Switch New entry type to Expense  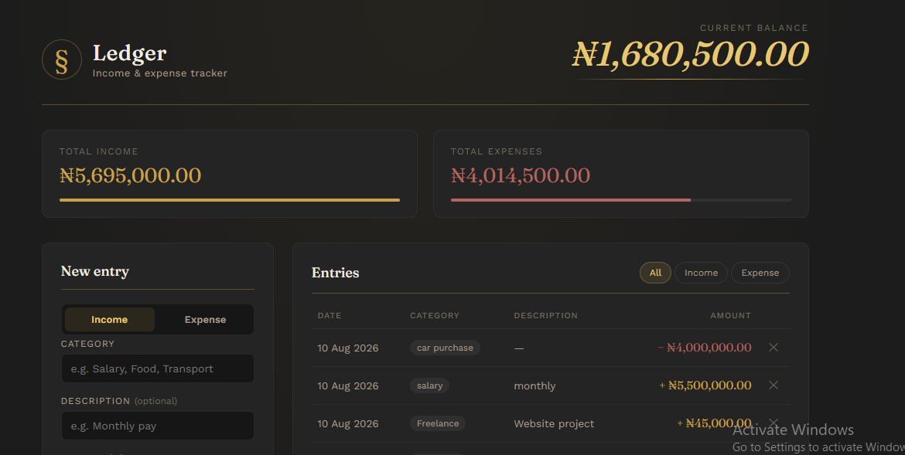(205, 320)
